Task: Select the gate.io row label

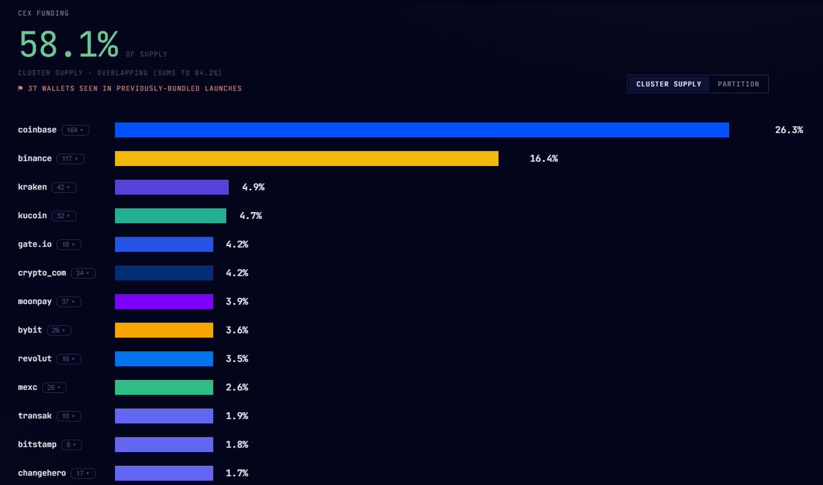Action: point(35,244)
